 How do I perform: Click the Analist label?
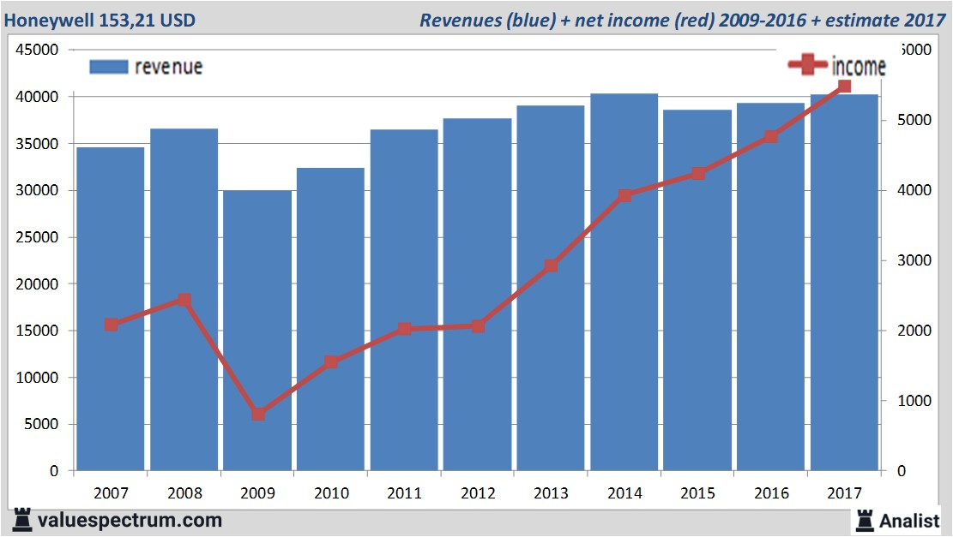tap(909, 521)
